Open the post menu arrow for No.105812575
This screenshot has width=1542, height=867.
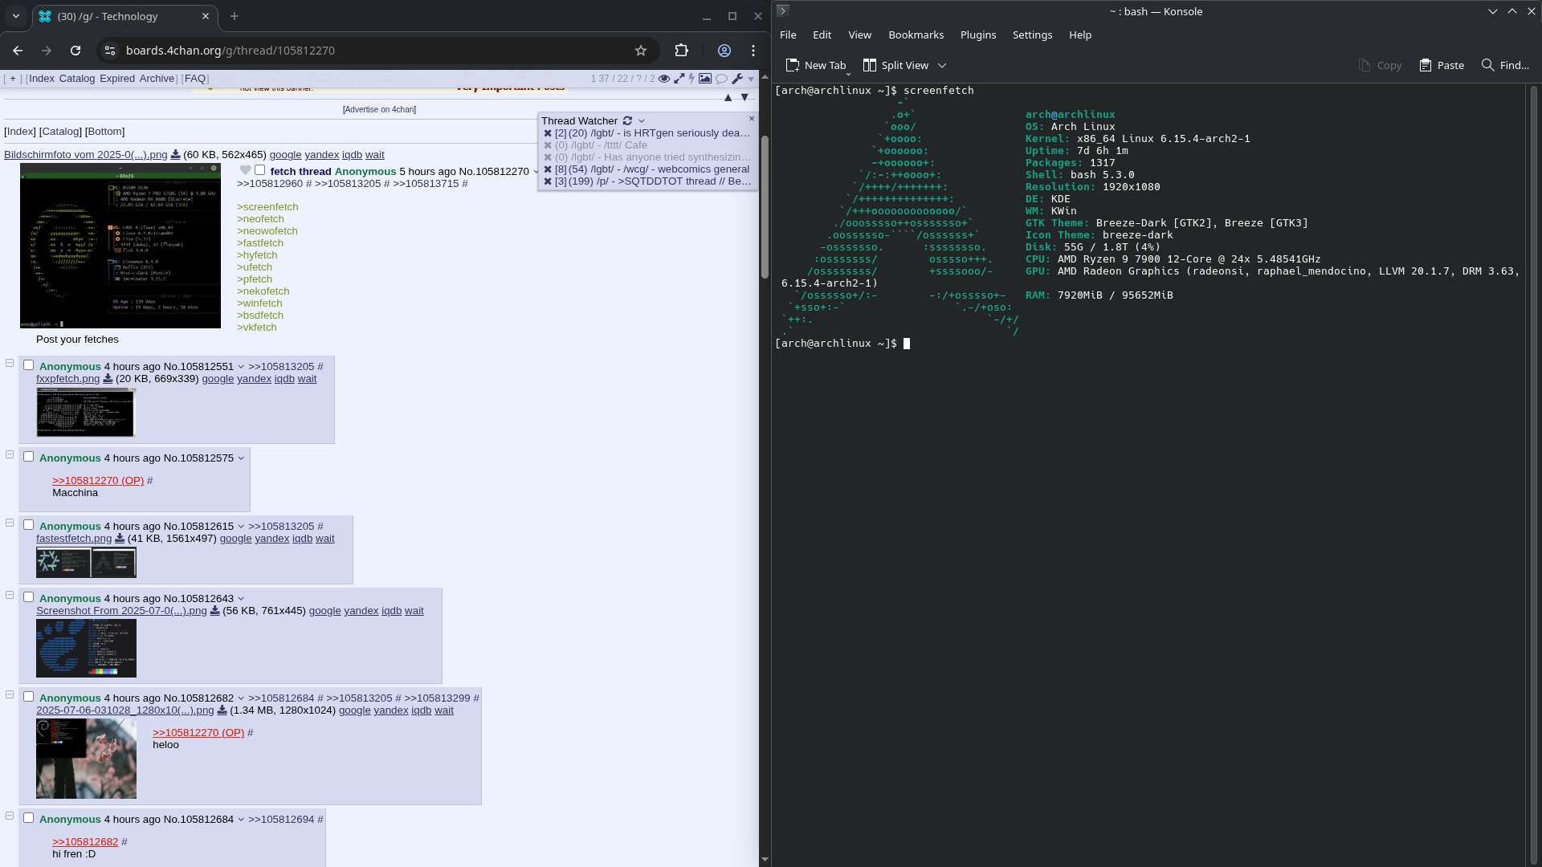pyautogui.click(x=241, y=458)
